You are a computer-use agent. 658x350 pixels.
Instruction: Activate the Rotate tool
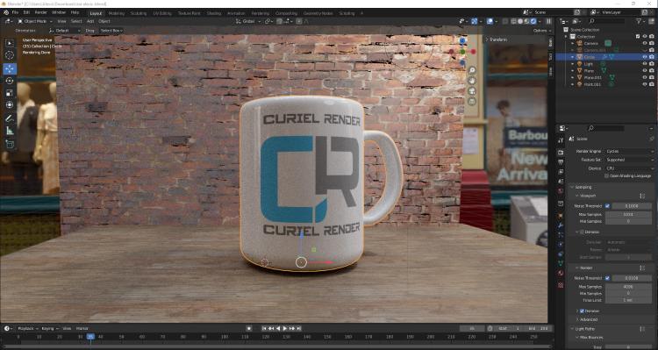click(x=10, y=81)
